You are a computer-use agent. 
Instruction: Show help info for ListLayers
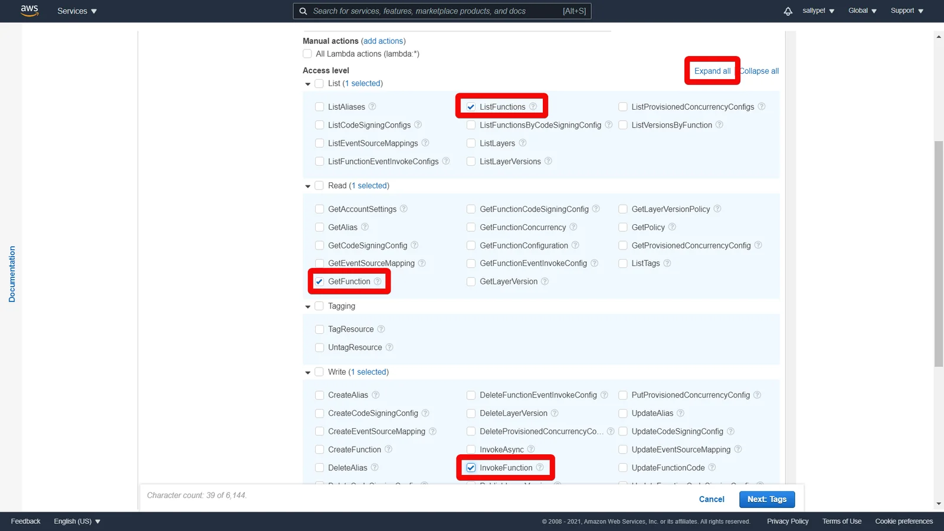point(523,143)
